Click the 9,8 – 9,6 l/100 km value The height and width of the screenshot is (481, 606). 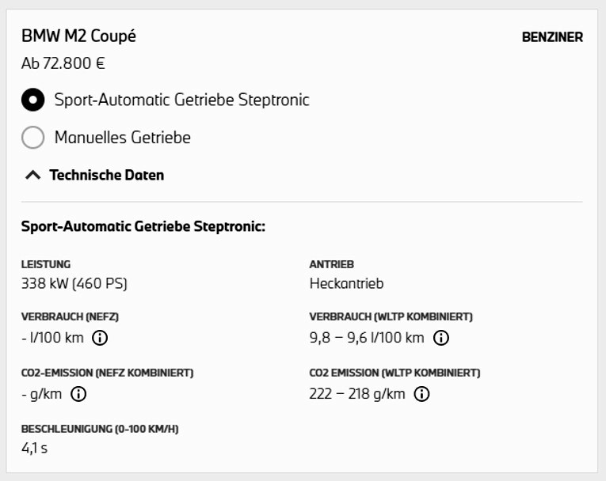click(367, 338)
